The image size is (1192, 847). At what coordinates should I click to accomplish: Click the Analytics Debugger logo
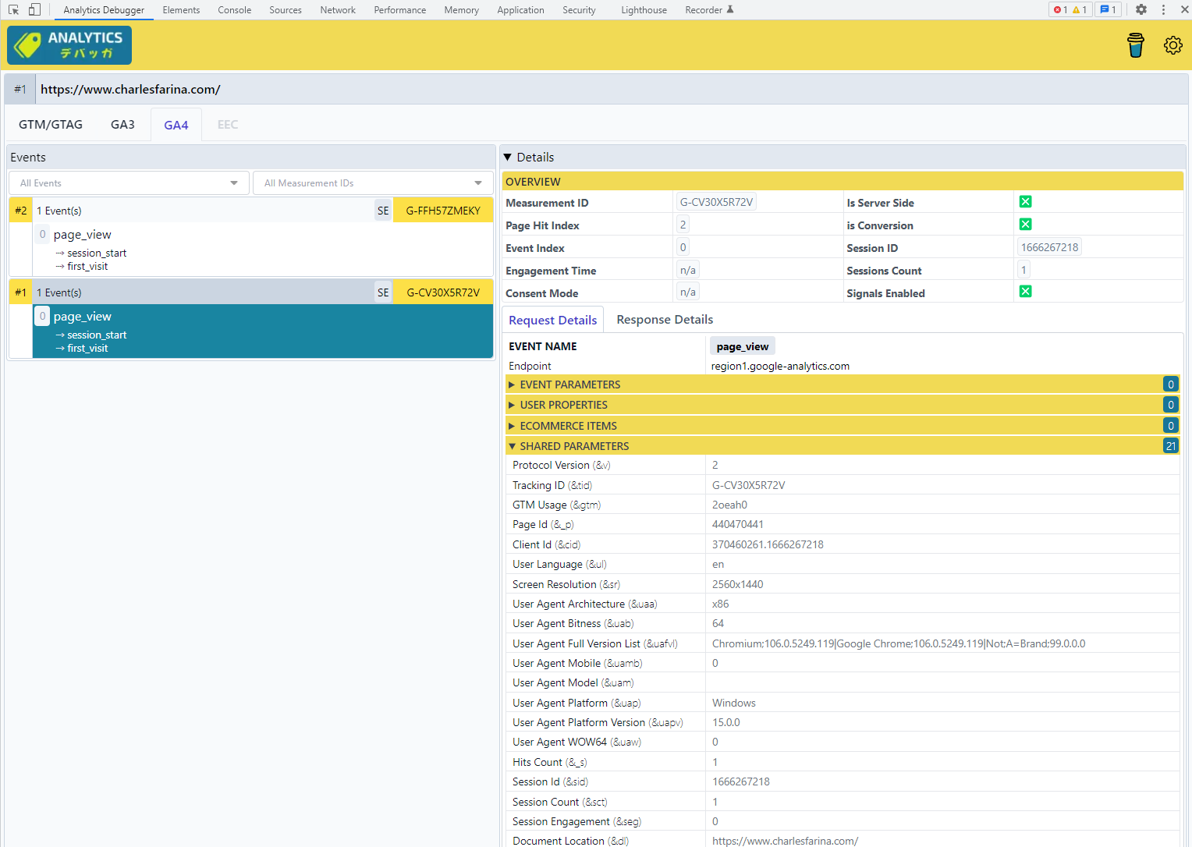pos(69,45)
